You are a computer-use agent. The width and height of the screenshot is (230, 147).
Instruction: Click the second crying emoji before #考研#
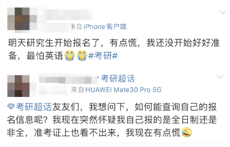[x=82, y=55]
